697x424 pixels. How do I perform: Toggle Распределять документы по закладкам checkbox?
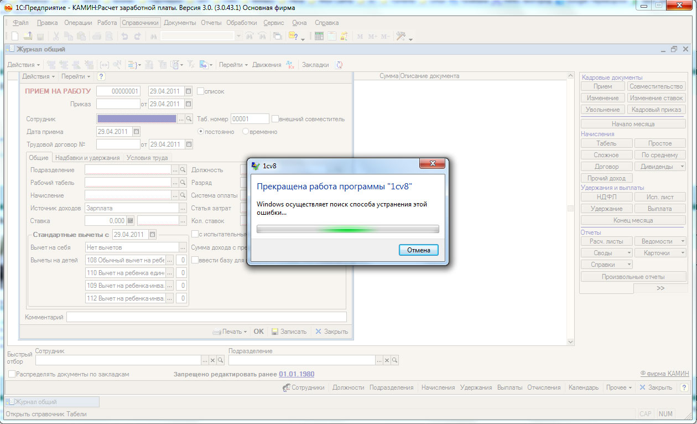click(x=12, y=374)
